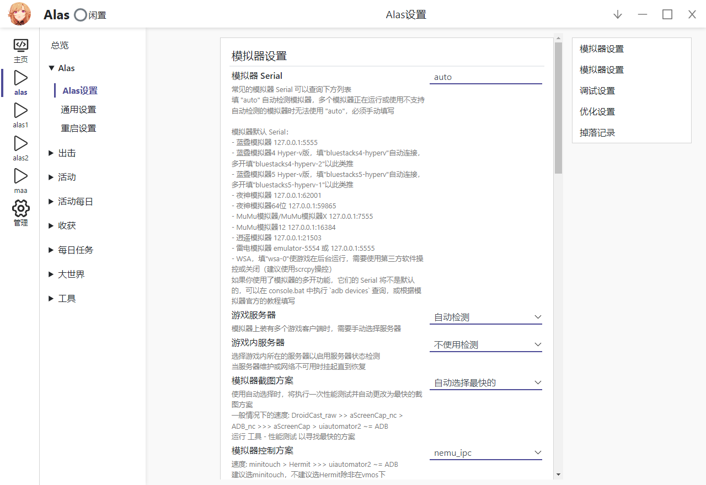Expand the 活动 section
The height and width of the screenshot is (485, 706).
click(x=51, y=177)
